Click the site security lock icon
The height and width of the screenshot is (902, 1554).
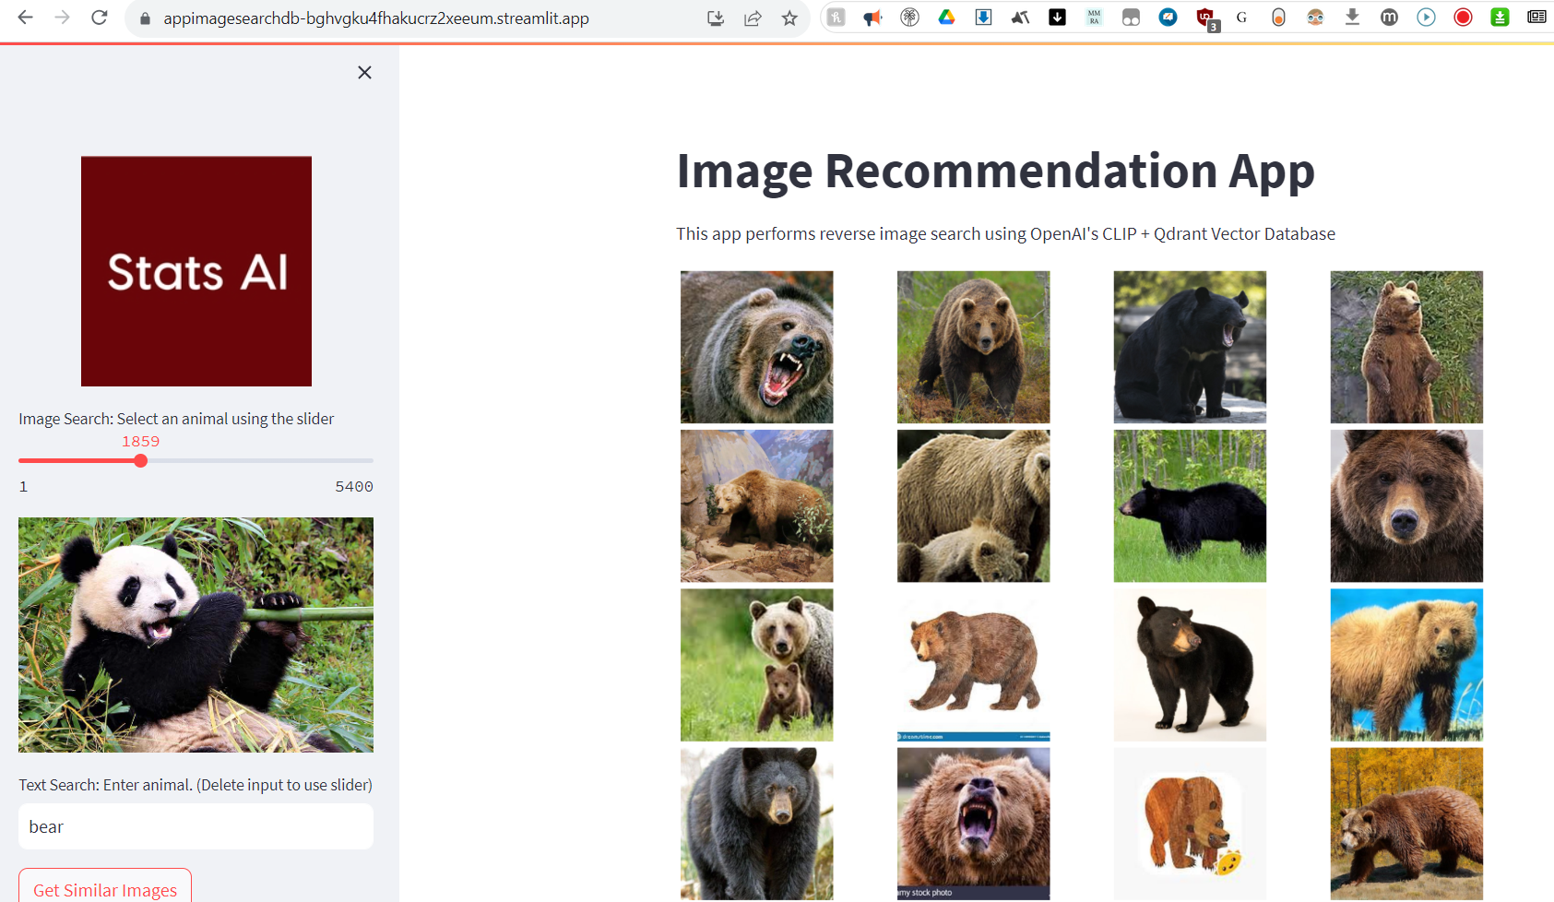[x=144, y=18]
